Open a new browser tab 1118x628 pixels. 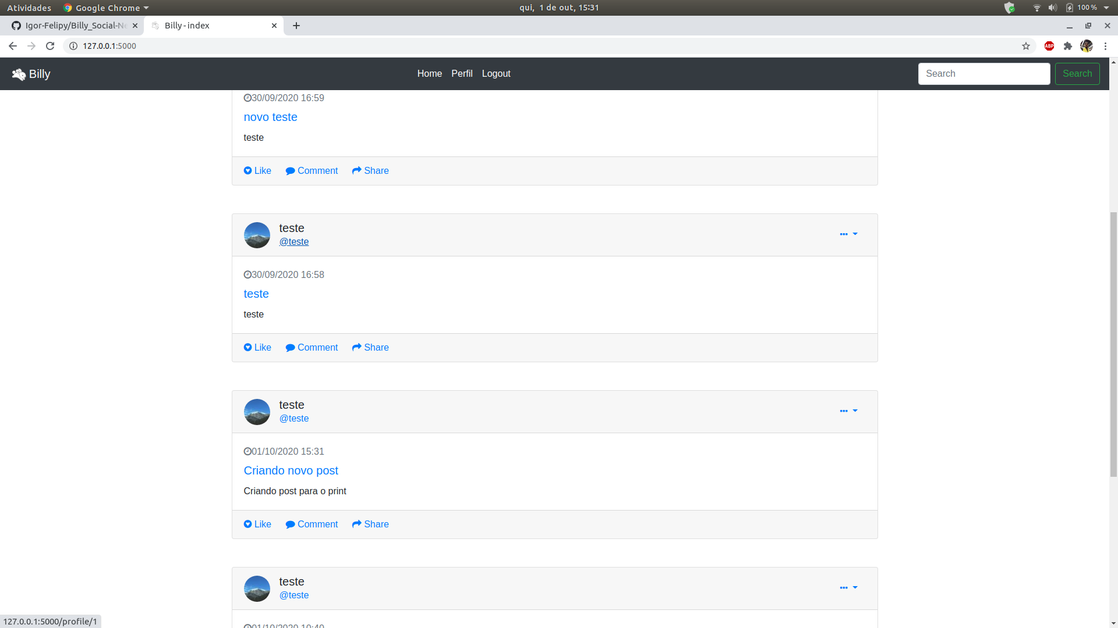pyautogui.click(x=296, y=26)
